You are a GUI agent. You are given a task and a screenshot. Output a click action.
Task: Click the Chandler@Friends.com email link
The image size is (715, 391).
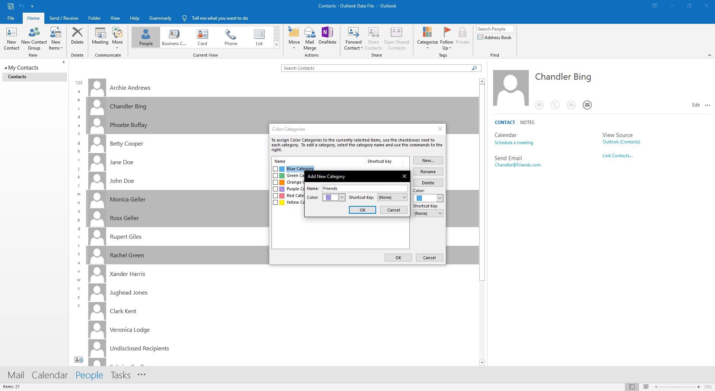click(x=517, y=165)
